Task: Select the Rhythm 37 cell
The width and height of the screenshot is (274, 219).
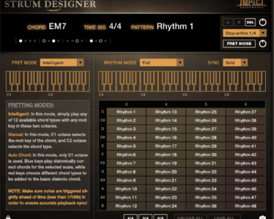Action: click(x=246, y=112)
